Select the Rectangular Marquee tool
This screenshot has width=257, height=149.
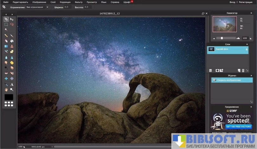point(6,24)
